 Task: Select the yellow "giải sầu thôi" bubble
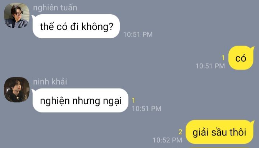(x=220, y=132)
